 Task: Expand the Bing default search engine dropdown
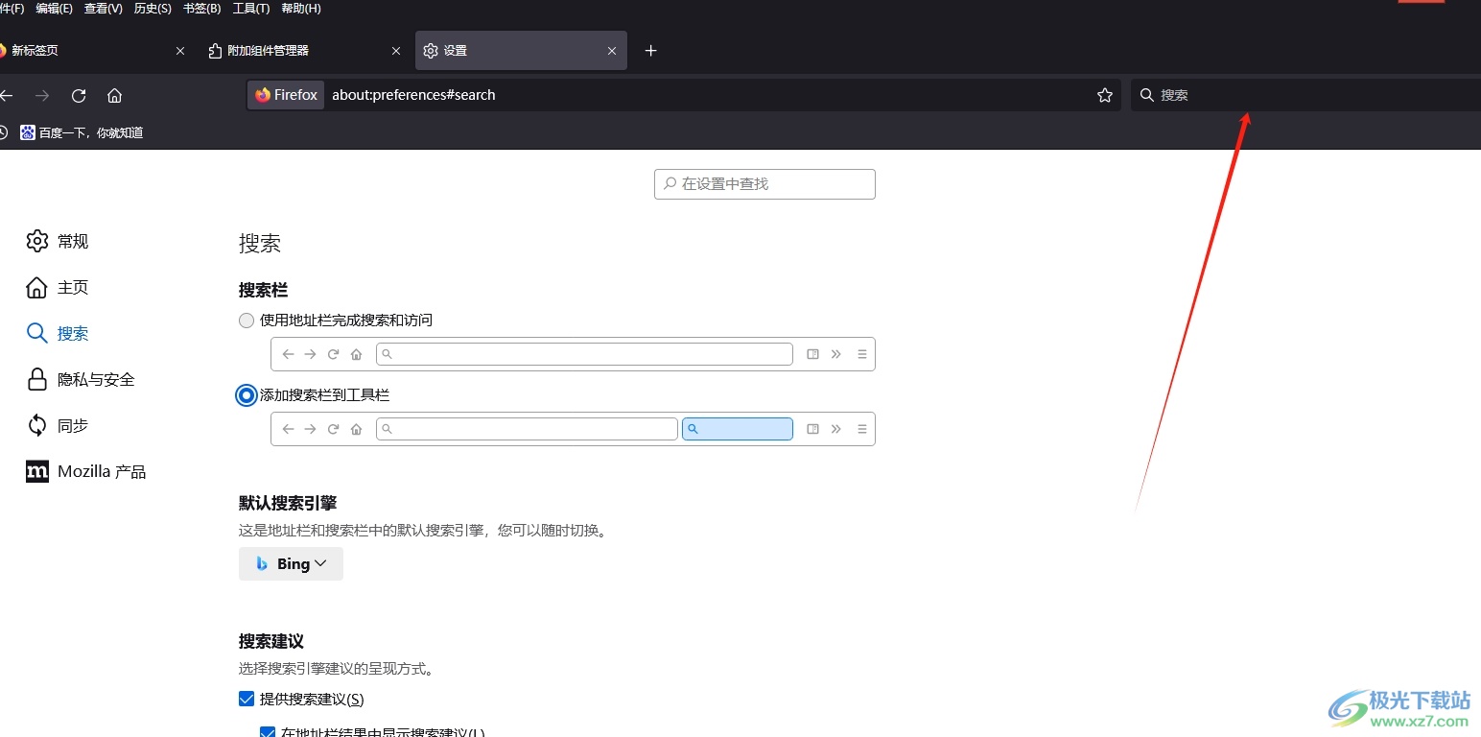pos(291,563)
